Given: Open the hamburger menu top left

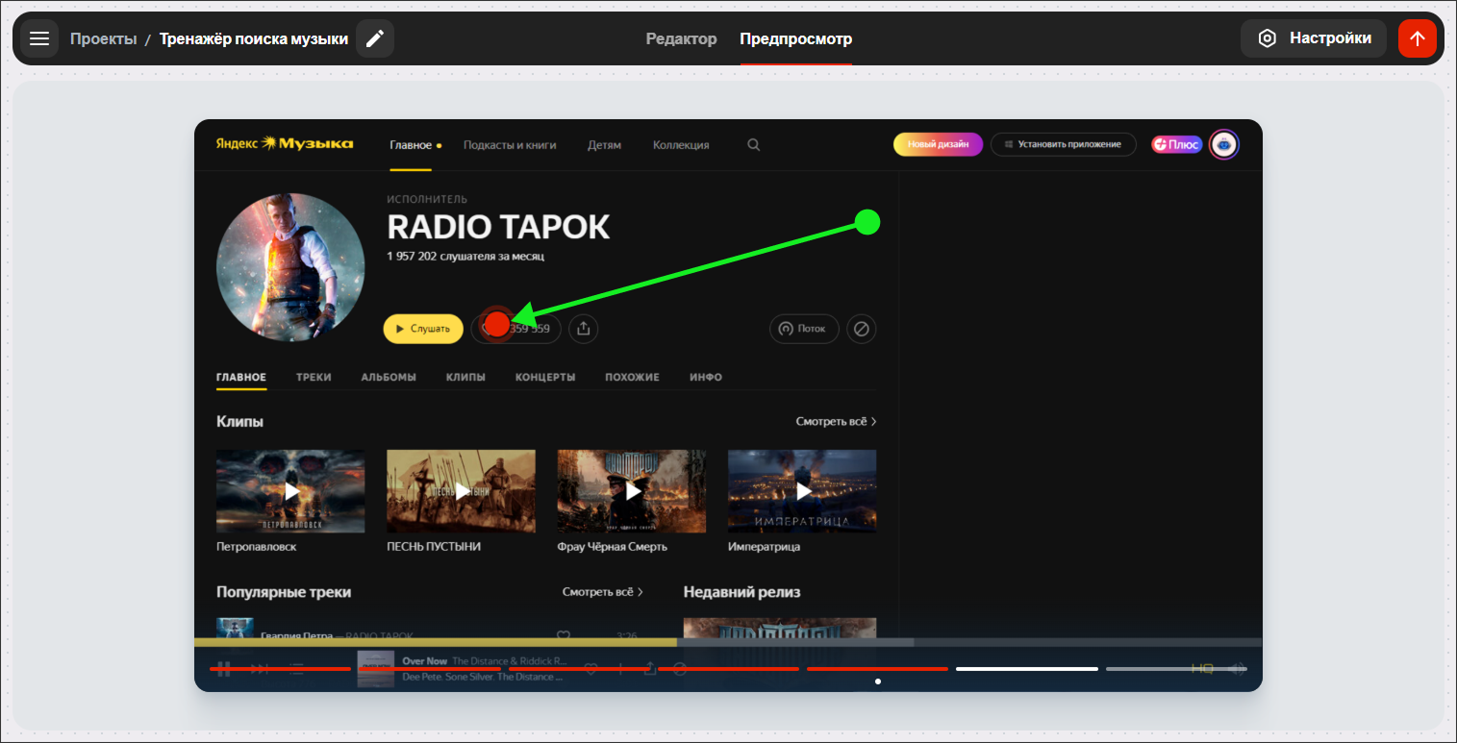Looking at the screenshot, I should pyautogui.click(x=39, y=37).
